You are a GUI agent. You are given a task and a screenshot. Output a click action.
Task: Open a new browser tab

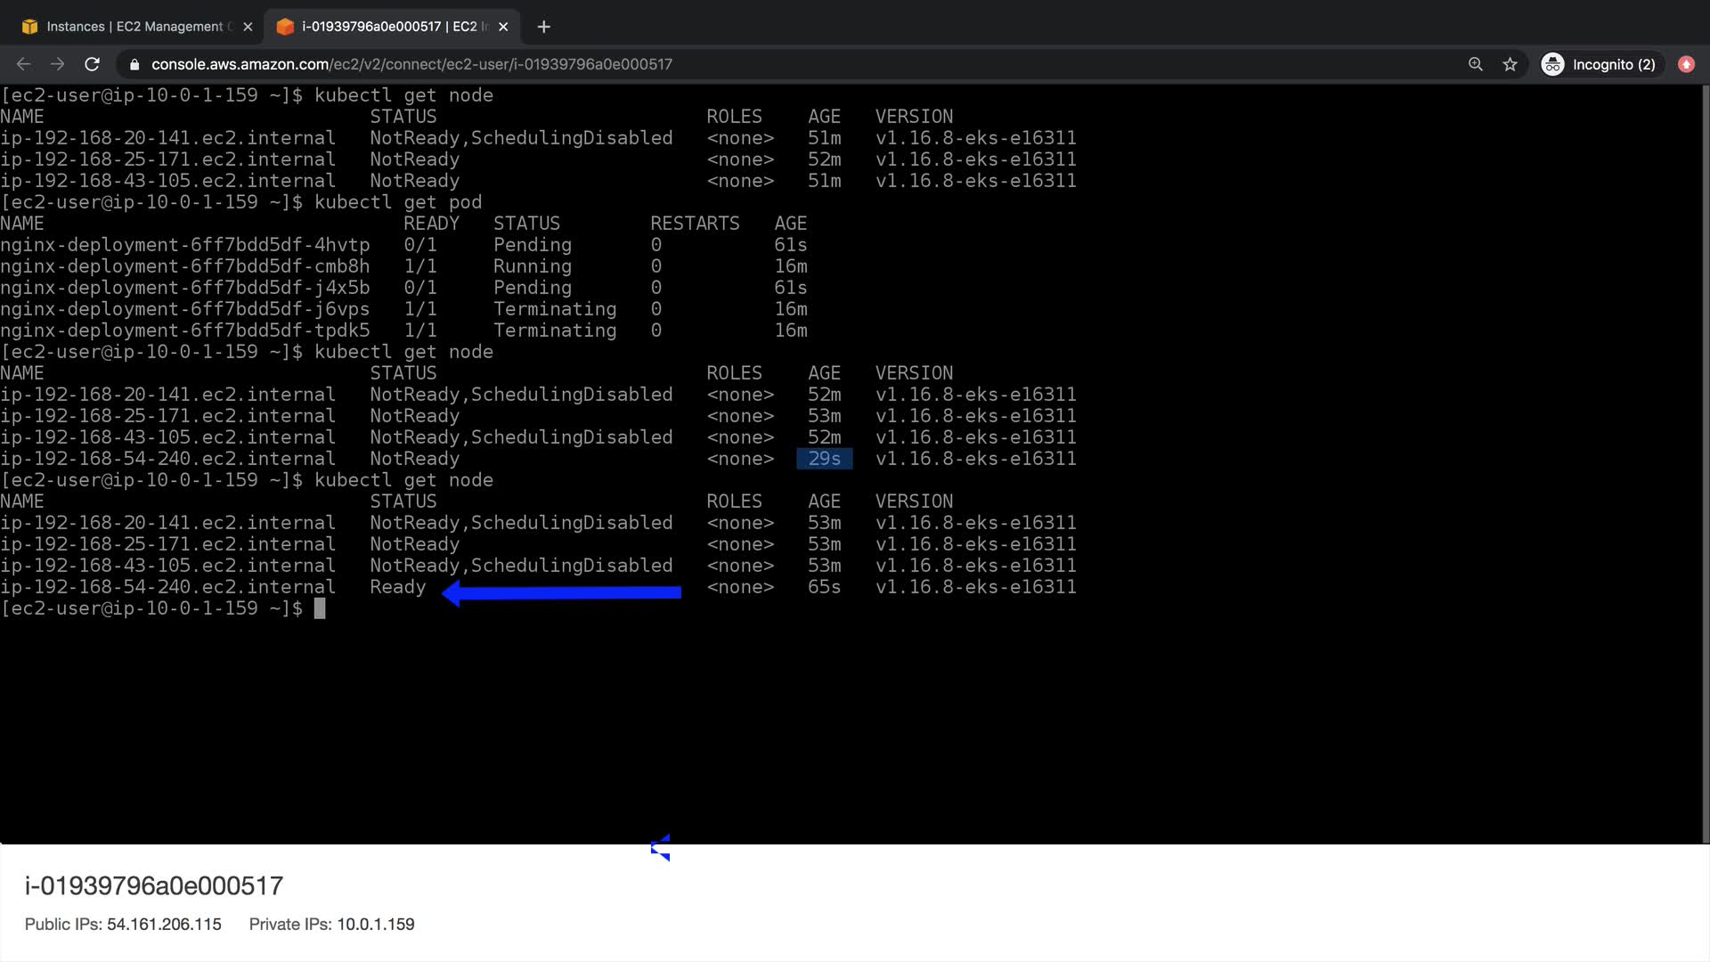coord(544,27)
